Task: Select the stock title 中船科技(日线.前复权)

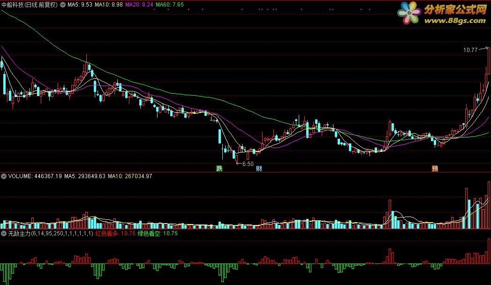Action: tap(30, 5)
